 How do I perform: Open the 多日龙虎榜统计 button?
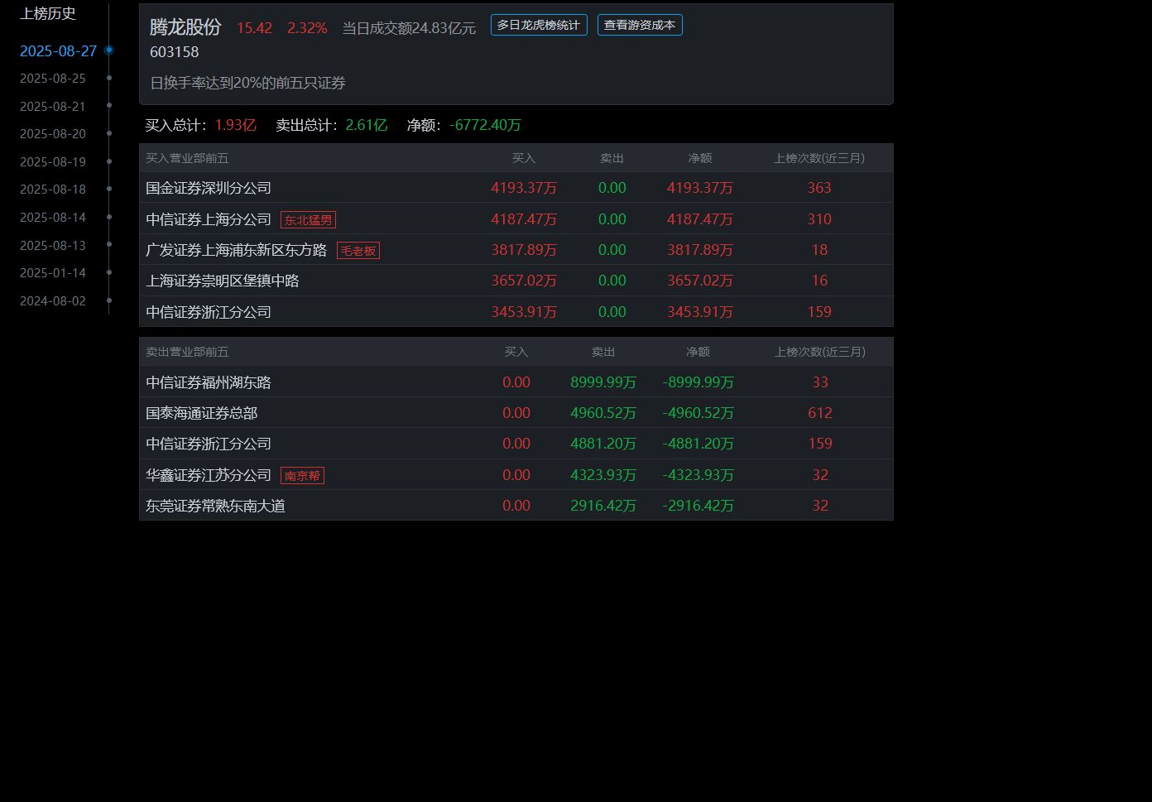[539, 25]
